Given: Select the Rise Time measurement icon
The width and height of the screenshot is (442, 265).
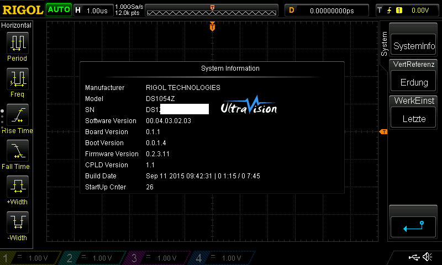Looking at the screenshot, I should pos(18,115).
